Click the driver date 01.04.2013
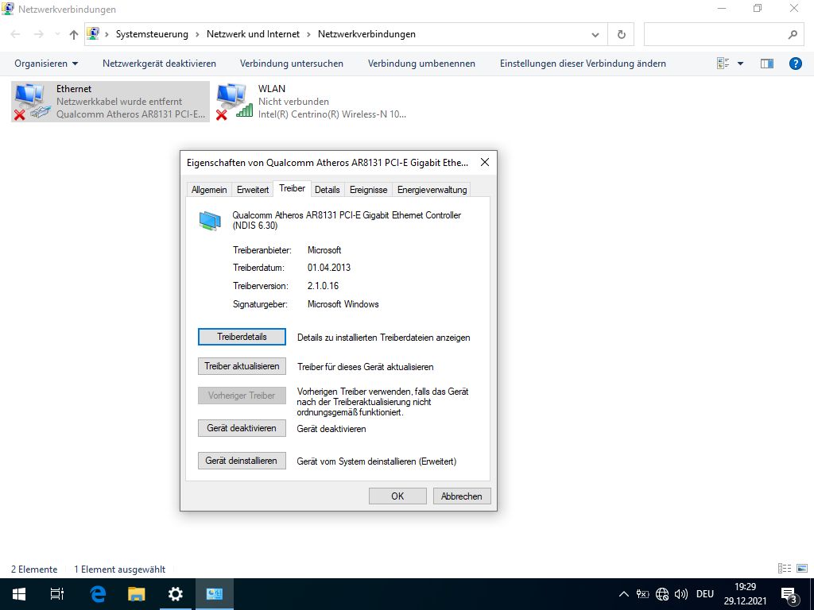The image size is (814, 610). point(329,268)
